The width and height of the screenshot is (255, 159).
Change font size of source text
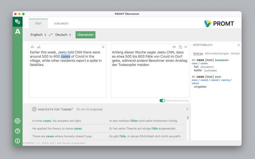click(x=39, y=47)
